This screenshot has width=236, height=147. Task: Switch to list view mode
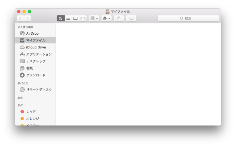pyautogui.click(x=68, y=18)
